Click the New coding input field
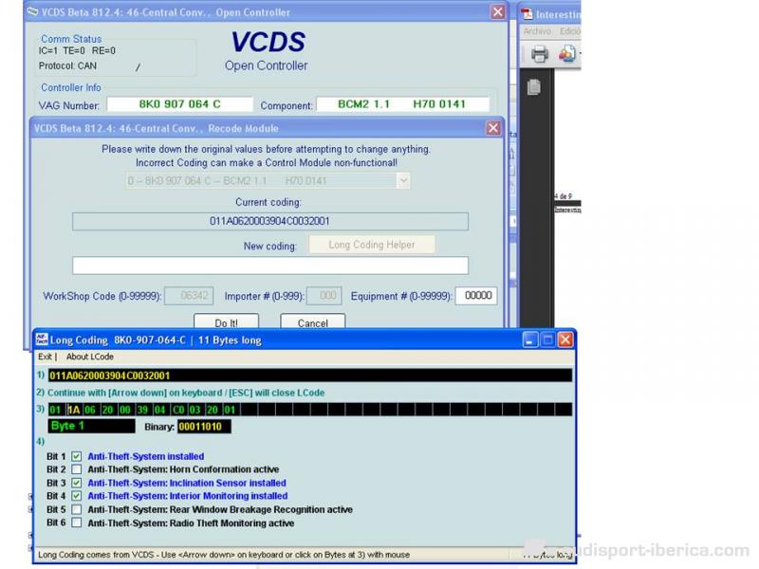The image size is (759, 569). click(x=270, y=266)
